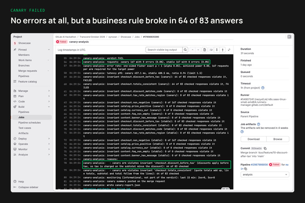Expand the Plan section
Image resolution: width=305 pixels, height=203 pixels.
[x=49, y=96]
